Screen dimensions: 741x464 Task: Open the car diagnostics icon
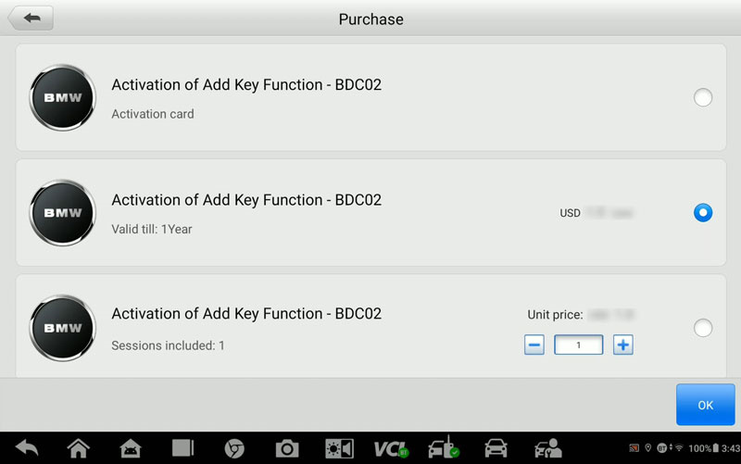(496, 448)
